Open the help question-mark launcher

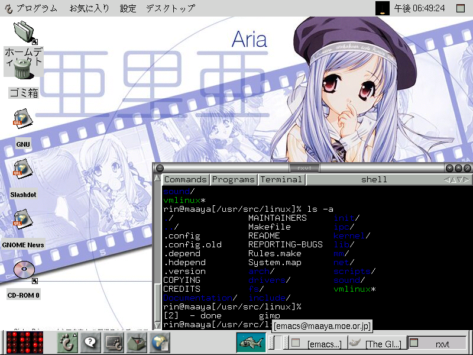(90, 342)
